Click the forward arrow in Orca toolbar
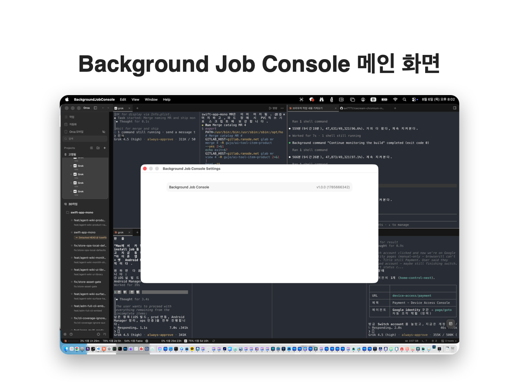Viewport: 519px width, 389px height. (x=108, y=108)
